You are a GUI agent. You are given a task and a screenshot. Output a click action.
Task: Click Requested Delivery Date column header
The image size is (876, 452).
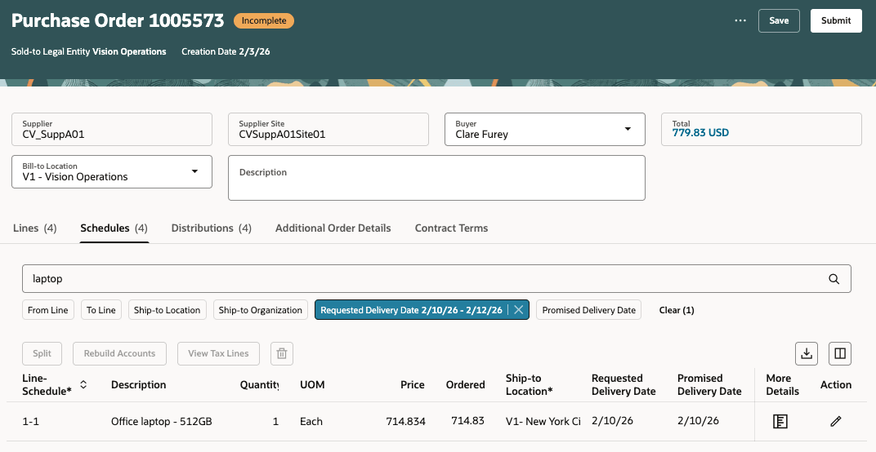click(x=623, y=384)
